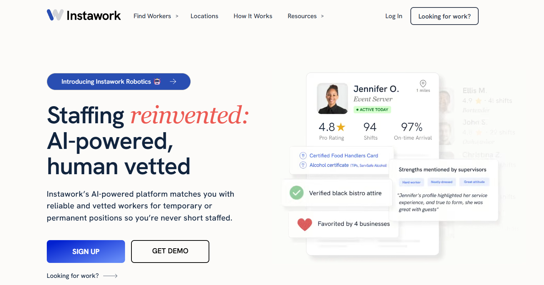The height and width of the screenshot is (285, 544).
Task: Click the 97% On-time Arrival stat
Action: (x=413, y=131)
